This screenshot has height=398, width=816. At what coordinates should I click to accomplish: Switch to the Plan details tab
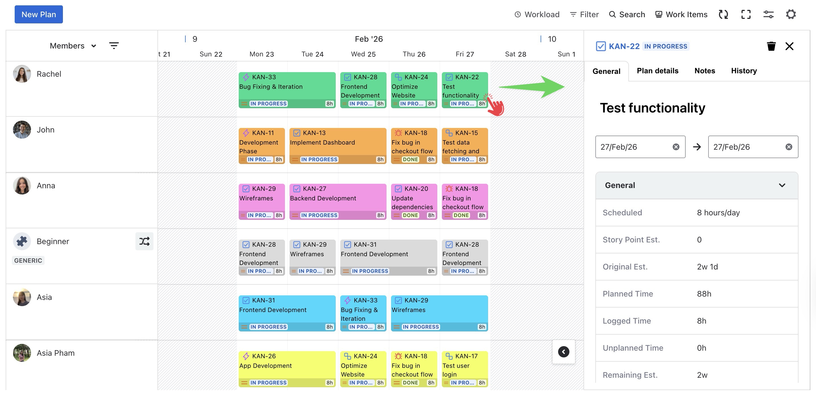click(657, 71)
